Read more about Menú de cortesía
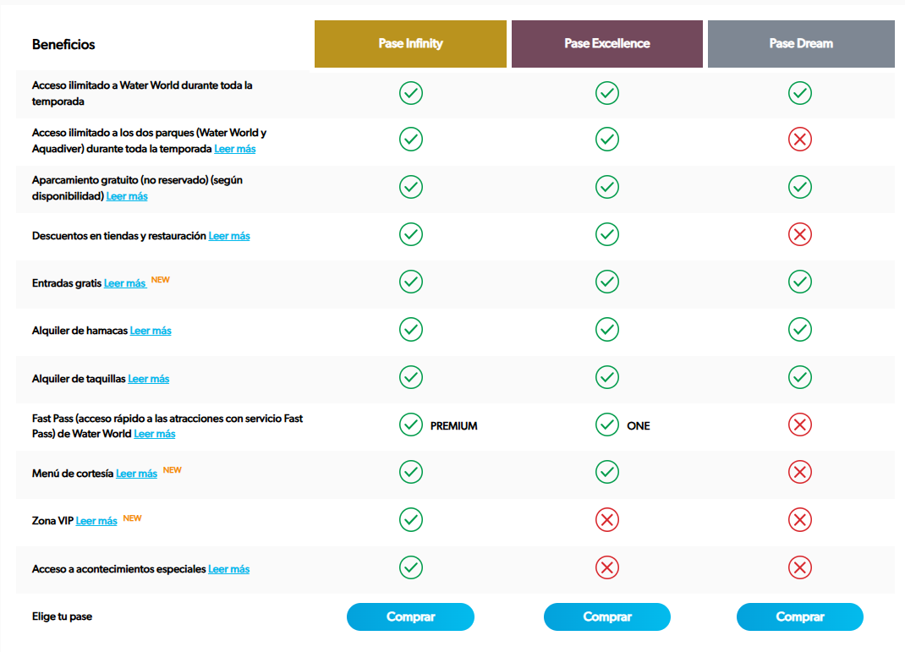The height and width of the screenshot is (652, 905). tap(136, 474)
